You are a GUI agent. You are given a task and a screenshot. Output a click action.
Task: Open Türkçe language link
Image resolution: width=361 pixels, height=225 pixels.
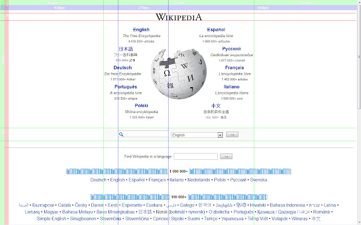point(210,219)
